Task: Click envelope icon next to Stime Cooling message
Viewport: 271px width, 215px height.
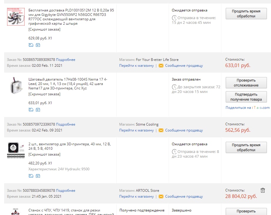Action: (x=161, y=130)
